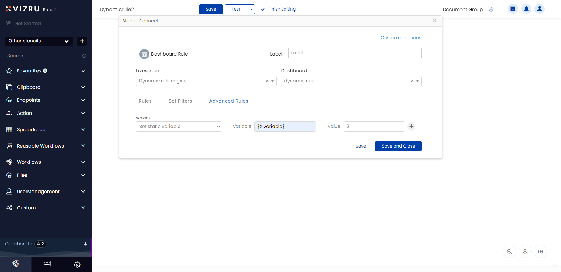Viewport: 561px width, 272px height.
Task: Open the Actions Set static variable dropdown
Action: click(179, 127)
